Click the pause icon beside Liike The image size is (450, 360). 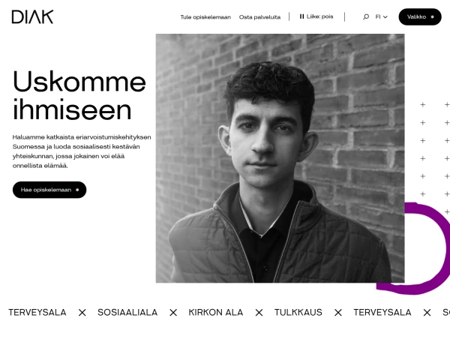click(301, 16)
